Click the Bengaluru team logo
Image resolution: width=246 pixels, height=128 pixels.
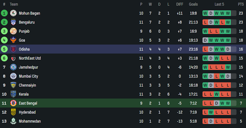pyautogui.click(x=13, y=22)
